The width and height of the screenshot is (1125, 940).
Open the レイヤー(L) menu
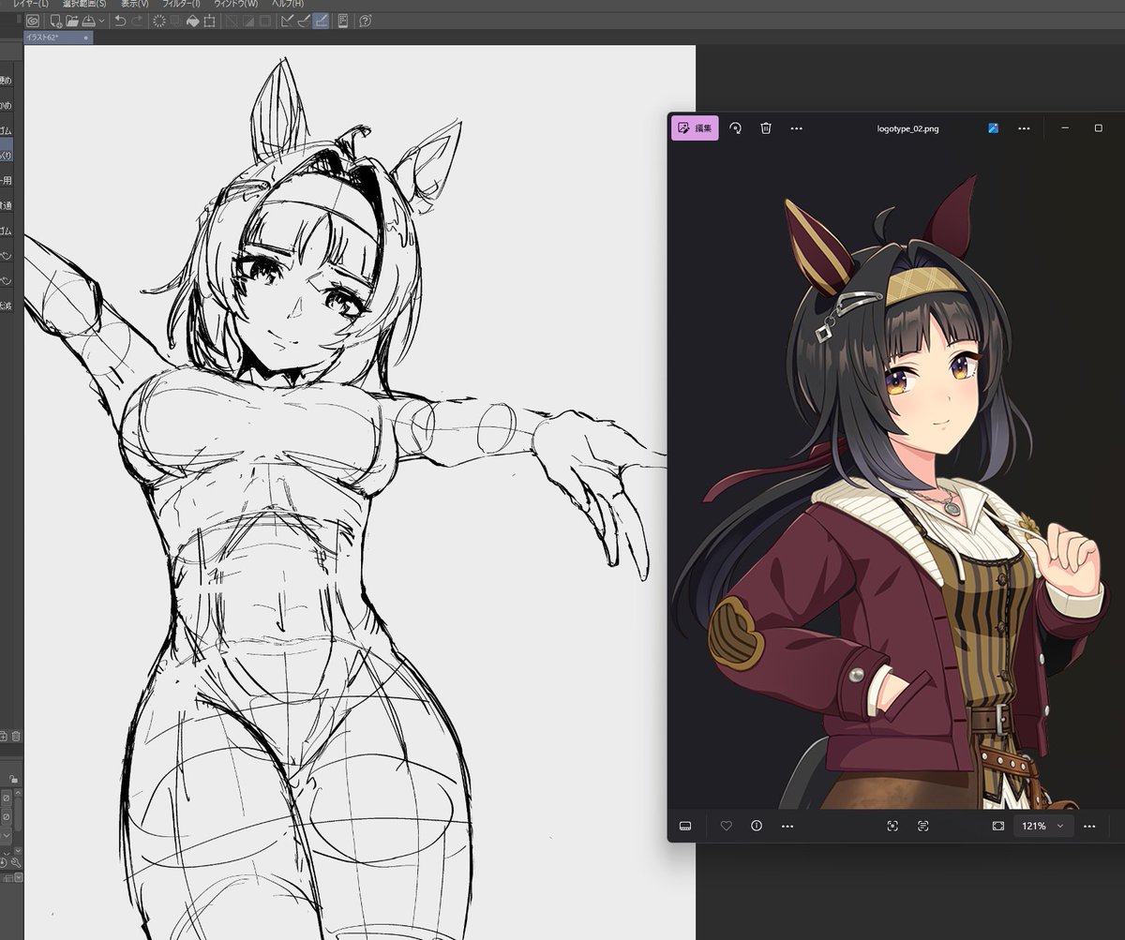tap(31, 4)
